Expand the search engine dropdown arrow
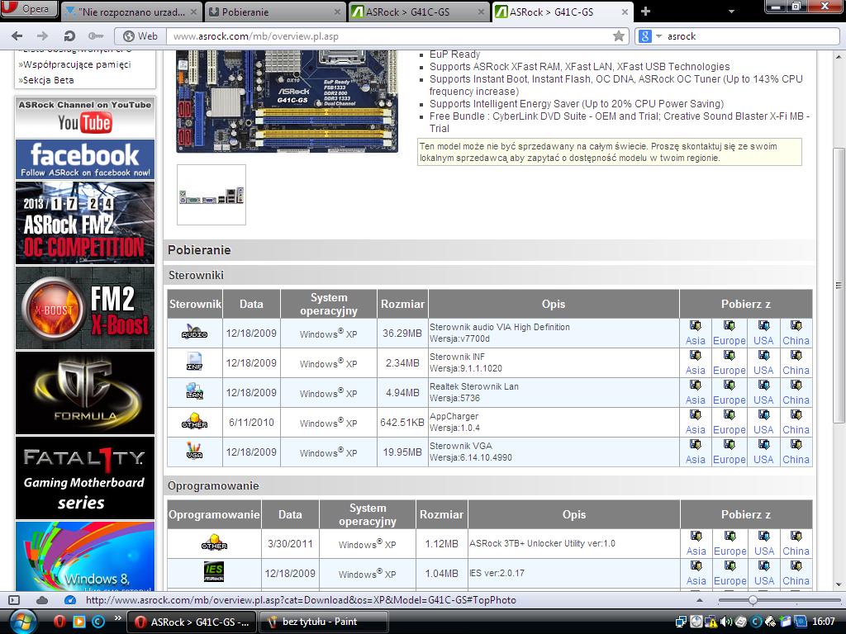This screenshot has height=634, width=846. [x=658, y=36]
